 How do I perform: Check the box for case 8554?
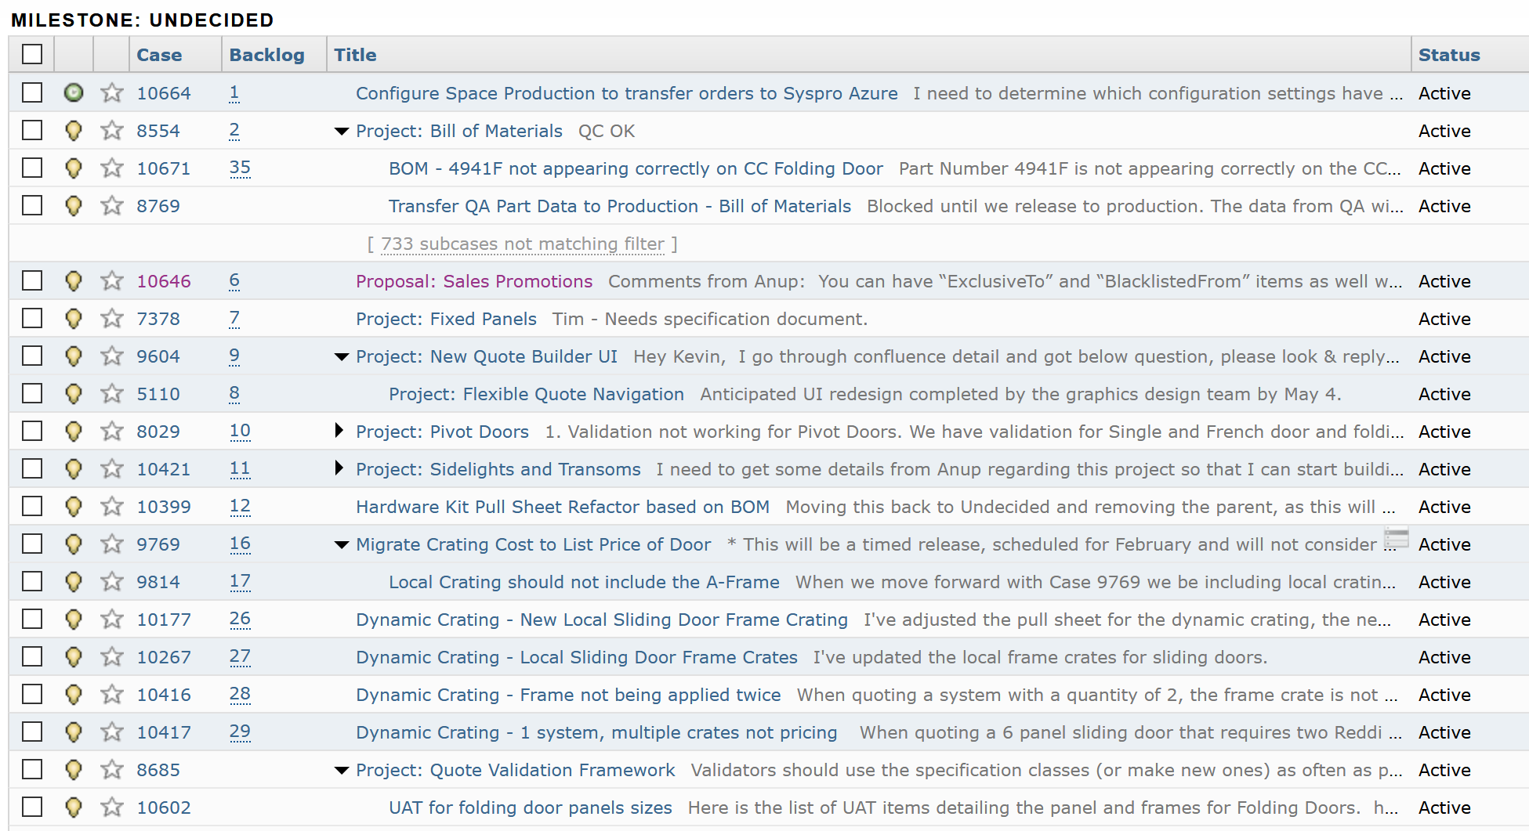(x=32, y=130)
